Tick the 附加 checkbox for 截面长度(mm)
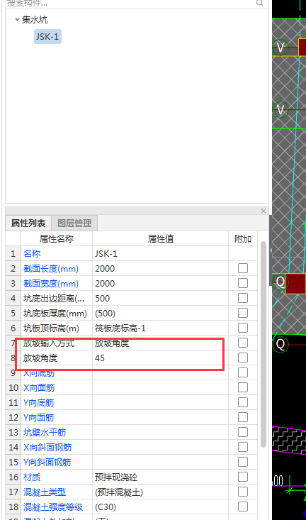The width and height of the screenshot is (306, 520). (243, 268)
